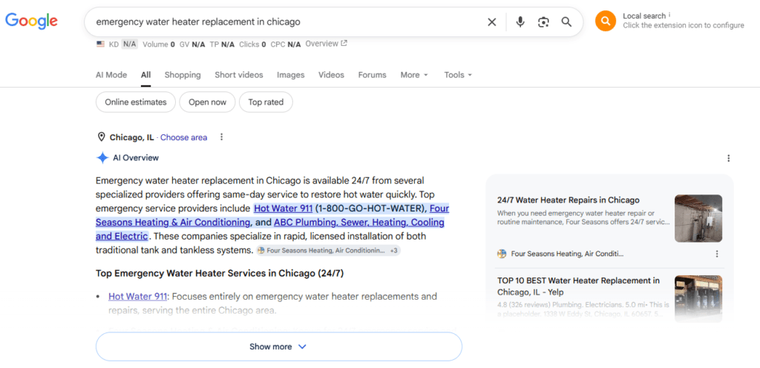Screen dimensions: 760x368
Task: Start voice search with microphone icon
Action: pyautogui.click(x=520, y=22)
